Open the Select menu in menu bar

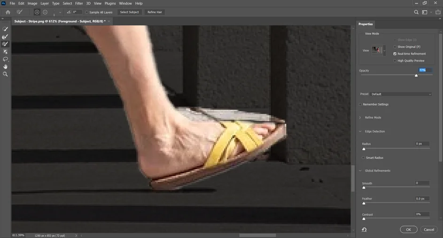coord(67,3)
